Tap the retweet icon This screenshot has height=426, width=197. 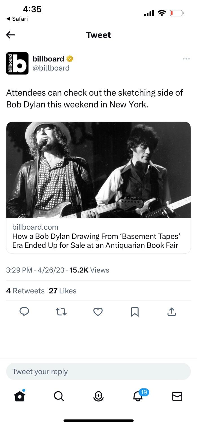[61, 311]
